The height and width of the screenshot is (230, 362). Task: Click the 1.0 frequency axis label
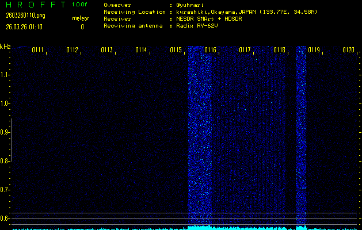tap(5, 103)
